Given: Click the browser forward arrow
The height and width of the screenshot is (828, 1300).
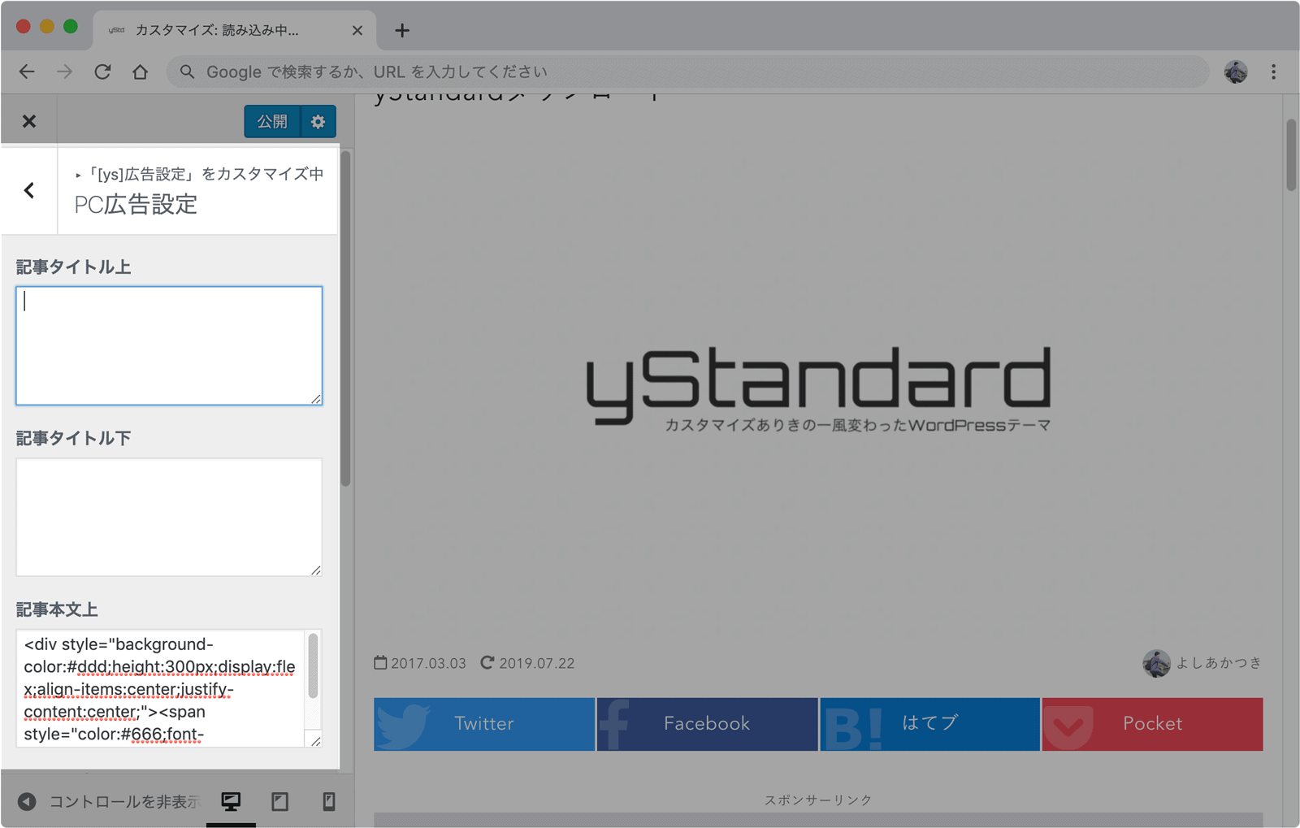Looking at the screenshot, I should pos(64,72).
